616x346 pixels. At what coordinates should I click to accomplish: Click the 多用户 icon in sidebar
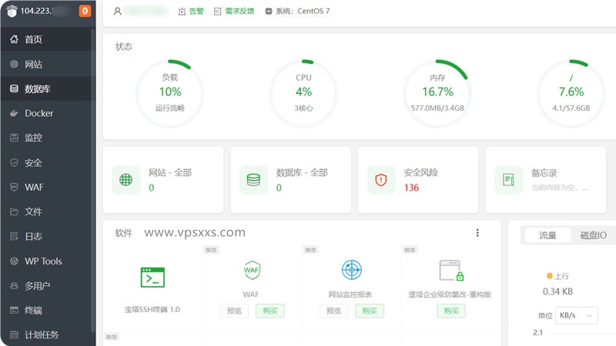point(14,285)
